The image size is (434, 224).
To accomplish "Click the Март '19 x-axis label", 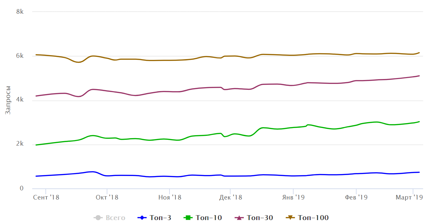I will (409, 198).
